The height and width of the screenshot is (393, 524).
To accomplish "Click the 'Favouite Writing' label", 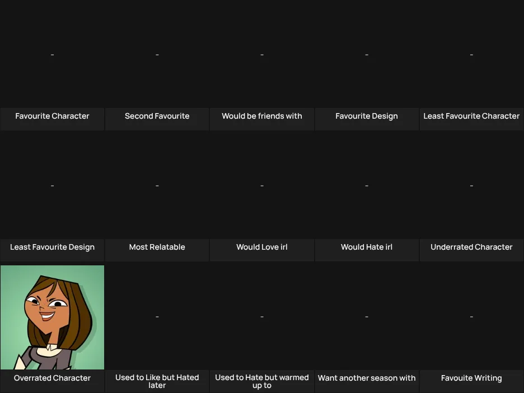I will coord(471,378).
